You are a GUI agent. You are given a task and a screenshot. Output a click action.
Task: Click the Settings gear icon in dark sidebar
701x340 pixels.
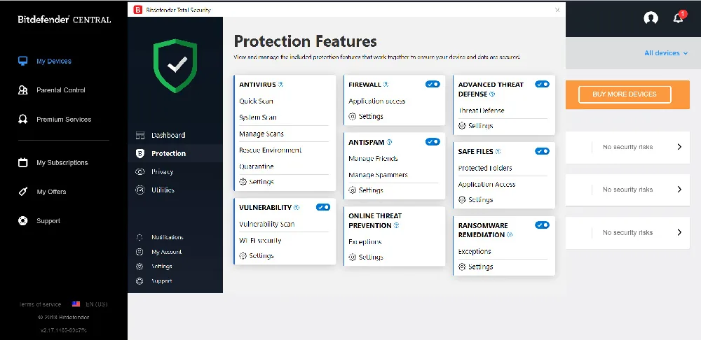coord(139,267)
